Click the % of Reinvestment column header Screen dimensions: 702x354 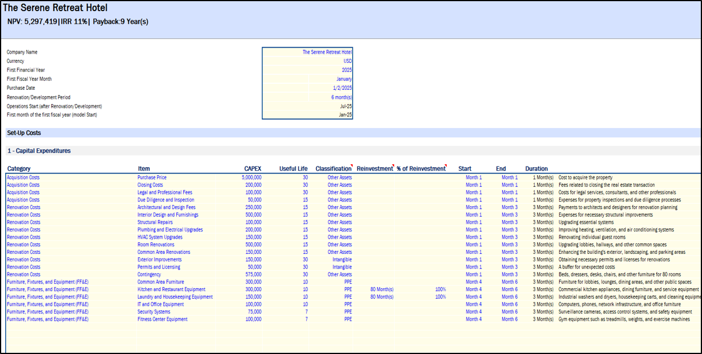tap(420, 169)
